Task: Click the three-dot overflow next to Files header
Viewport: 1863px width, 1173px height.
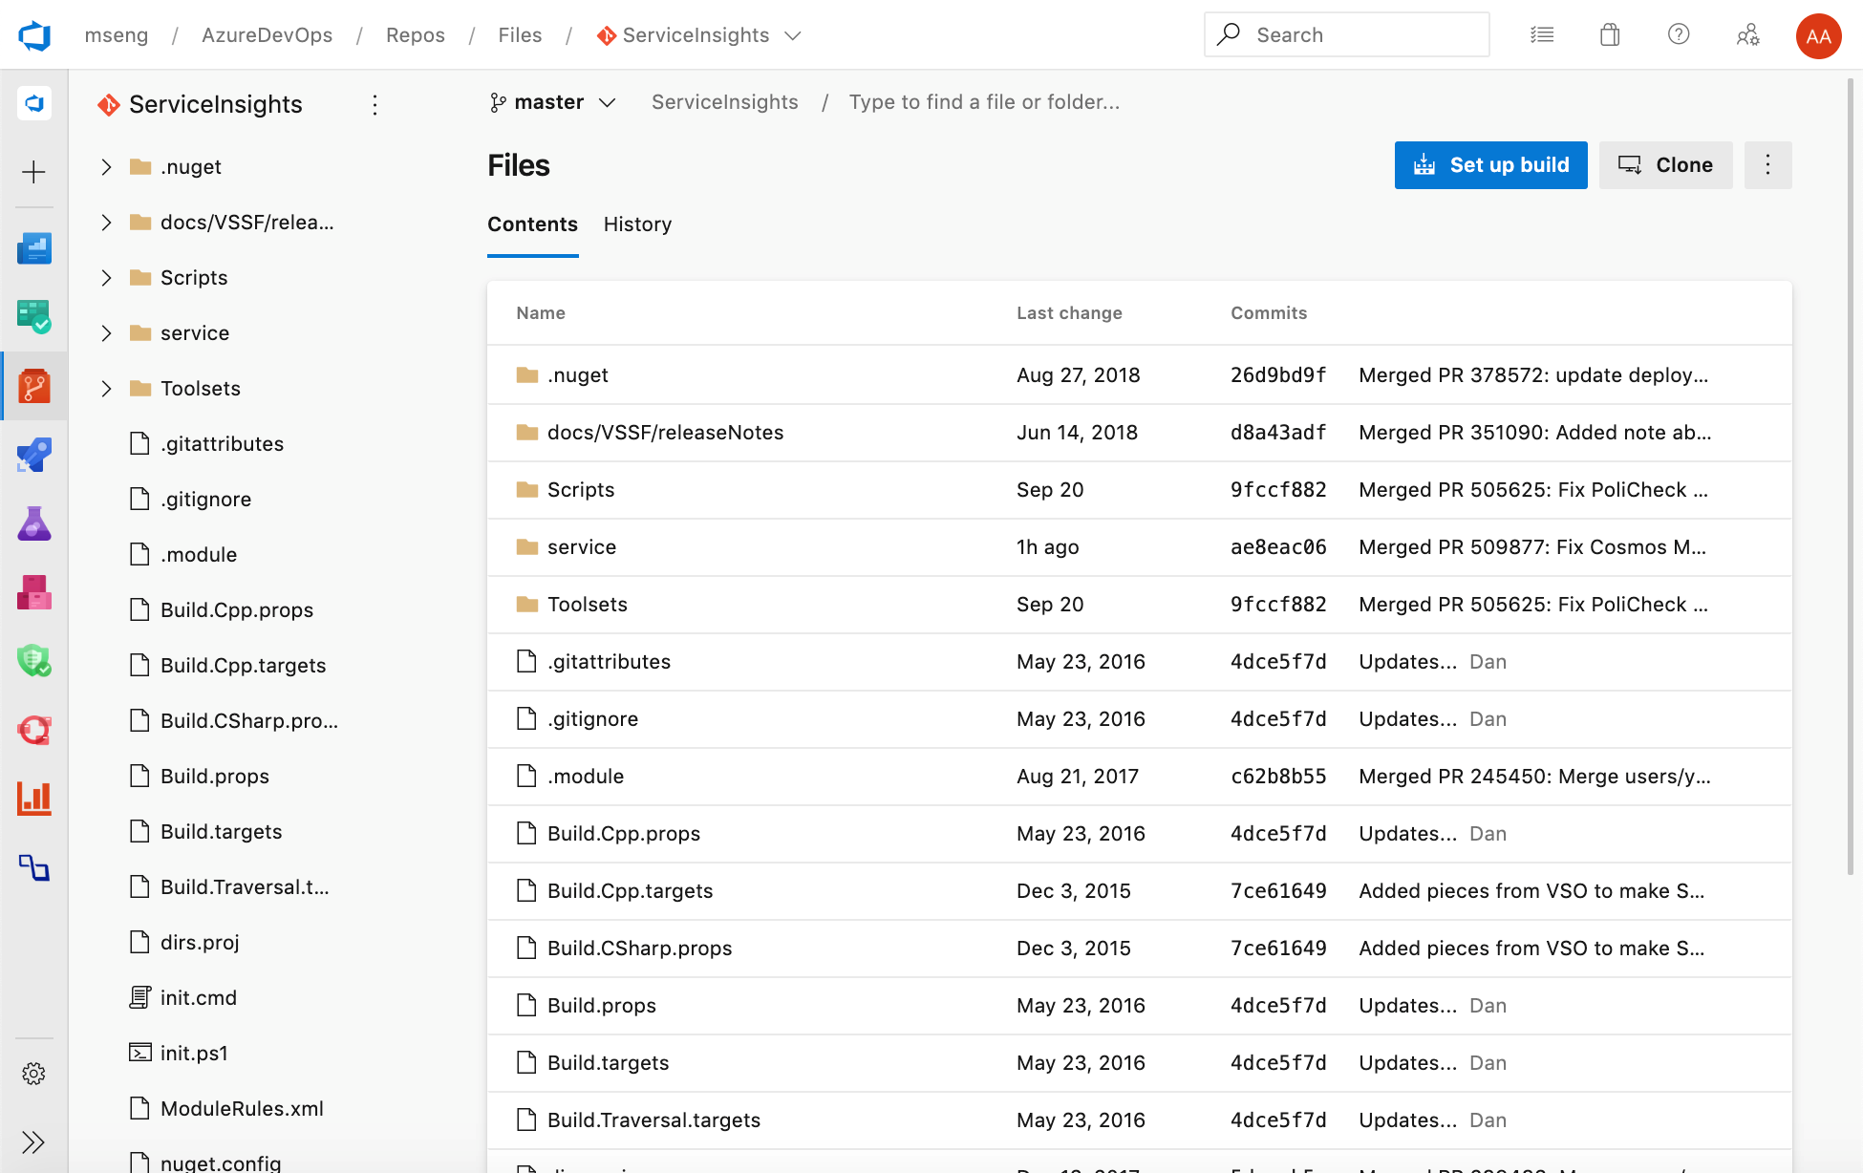Action: [x=1768, y=165]
